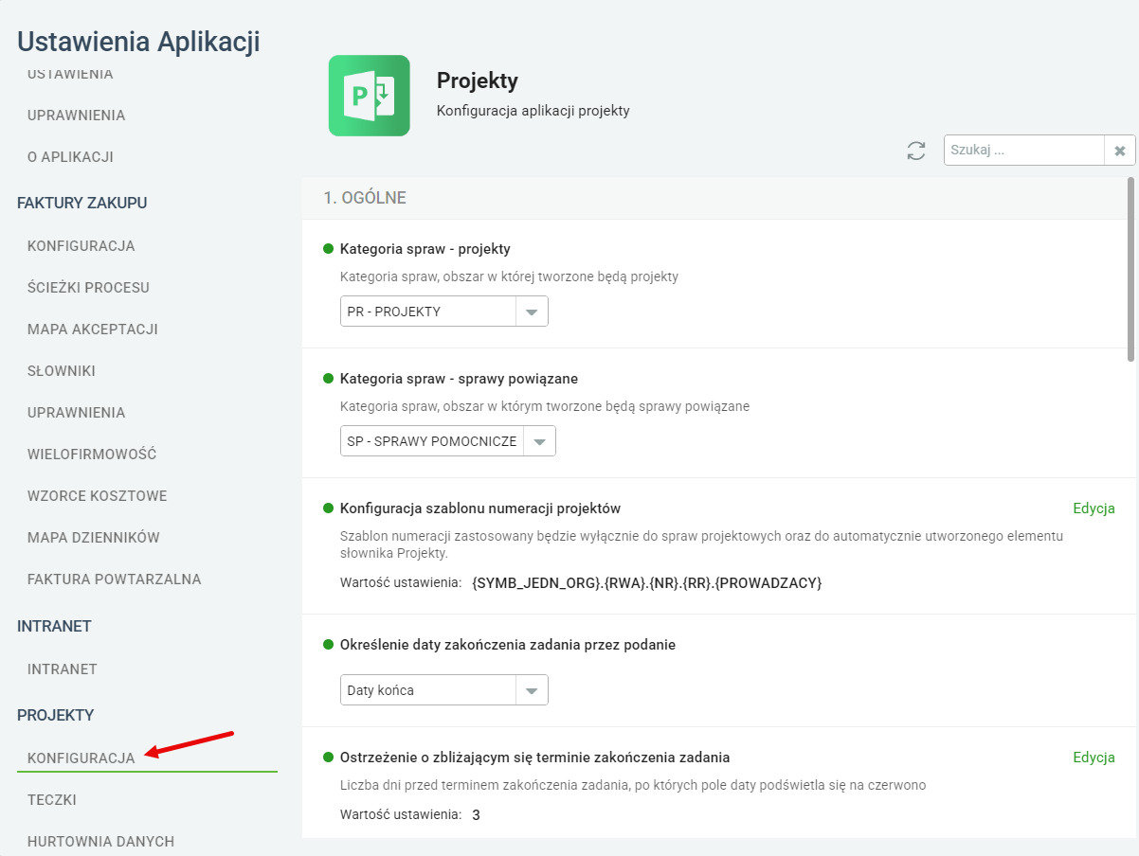The image size is (1139, 856).
Task: Open Faktura Powtarzalna sidebar item
Action: [115, 580]
